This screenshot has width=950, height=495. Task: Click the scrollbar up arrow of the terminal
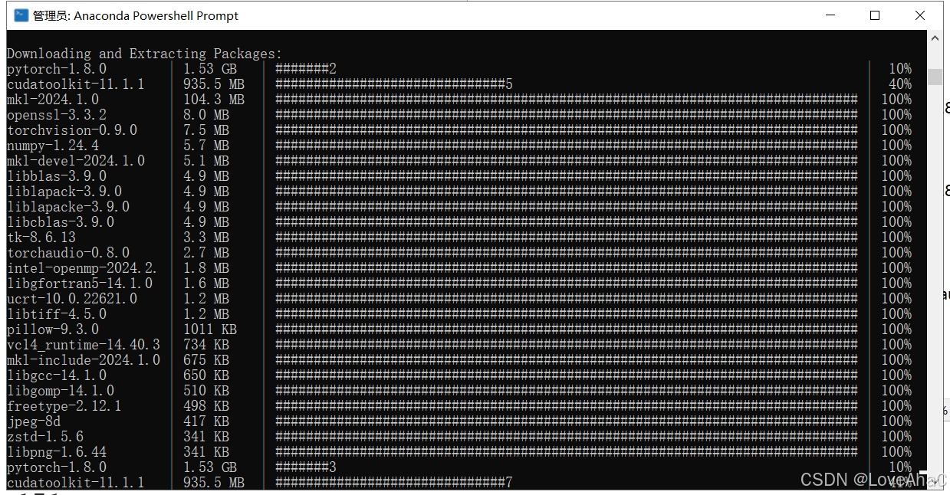(935, 37)
